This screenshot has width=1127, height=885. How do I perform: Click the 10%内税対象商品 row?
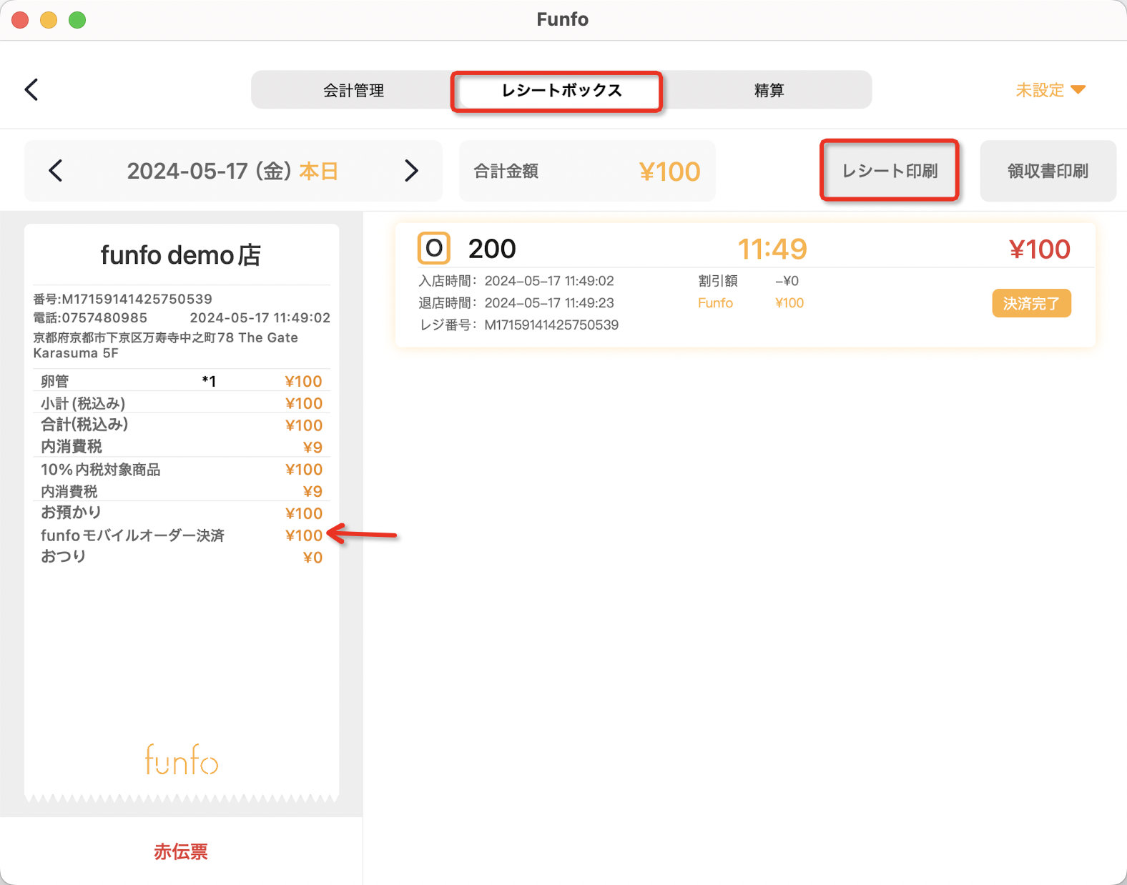pyautogui.click(x=182, y=470)
